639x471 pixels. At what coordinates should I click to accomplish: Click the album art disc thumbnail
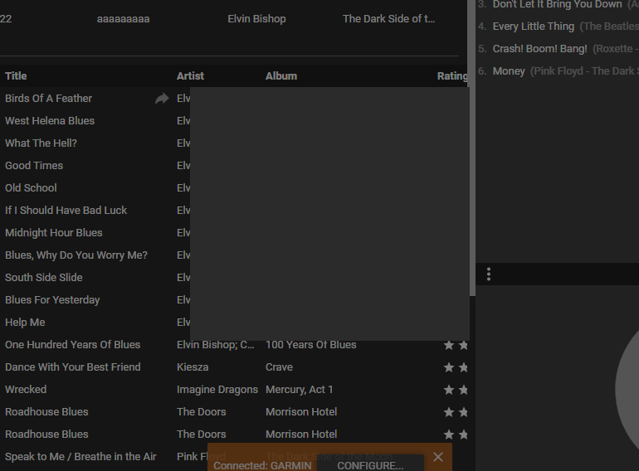(627, 390)
